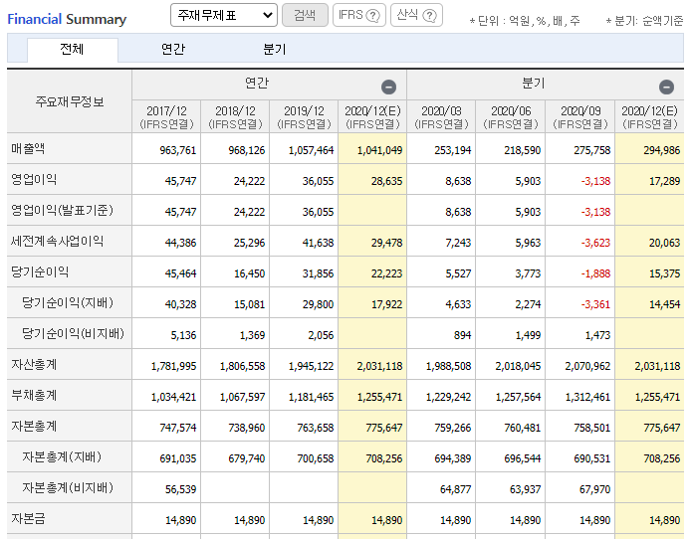The width and height of the screenshot is (690, 539).
Task: Click the 자본총계(지배) row label
Action: (62, 456)
